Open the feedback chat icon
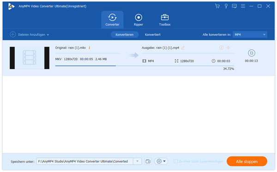This screenshot has width=277, height=172. coord(234,6)
